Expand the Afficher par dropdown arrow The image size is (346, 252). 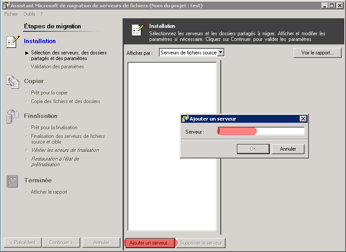tap(221, 53)
